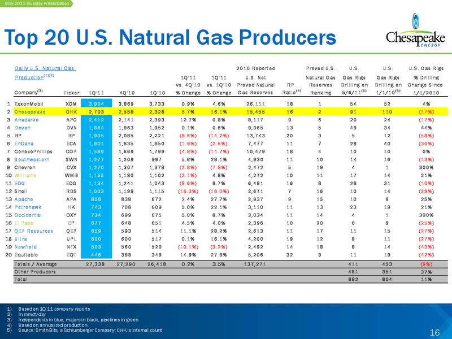The image size is (452, 339).
Task: Click the Petrohawk company name
Action: [x=28, y=207]
